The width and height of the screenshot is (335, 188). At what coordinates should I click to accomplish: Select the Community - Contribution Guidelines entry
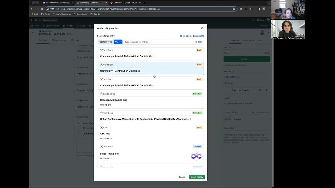click(x=151, y=68)
